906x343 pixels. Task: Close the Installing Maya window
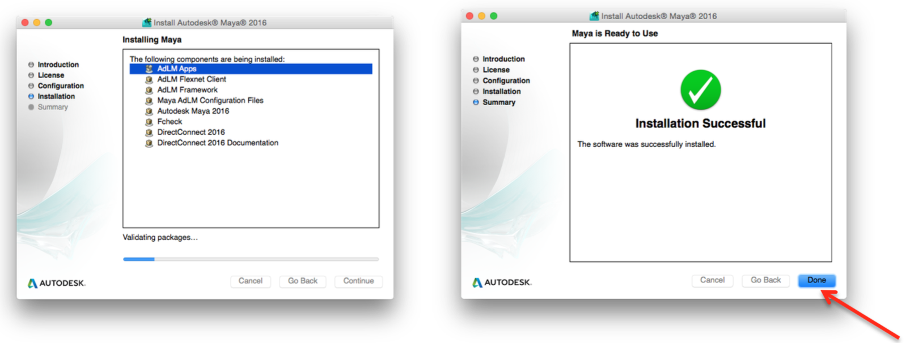click(25, 23)
